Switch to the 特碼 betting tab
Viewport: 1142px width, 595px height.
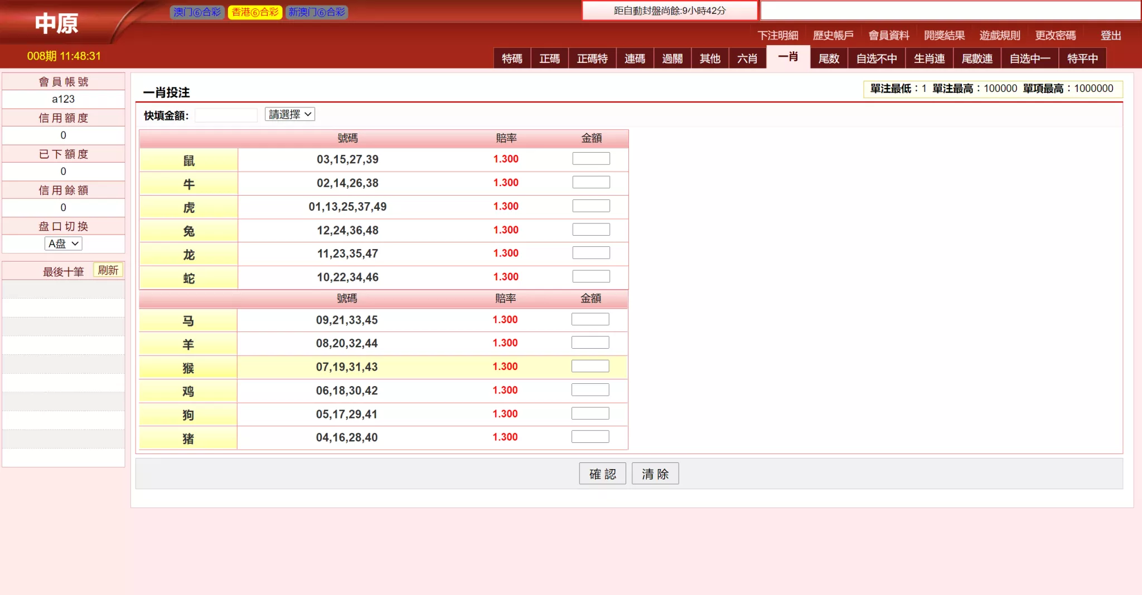click(512, 58)
